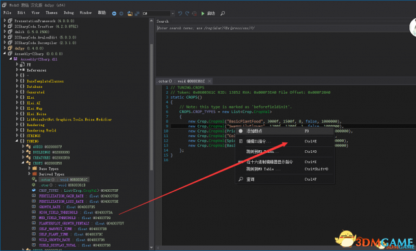Click the green start debugging play icon

(203, 13)
